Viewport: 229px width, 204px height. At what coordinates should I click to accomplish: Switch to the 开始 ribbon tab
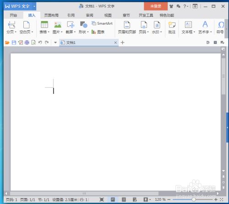[x=13, y=15]
